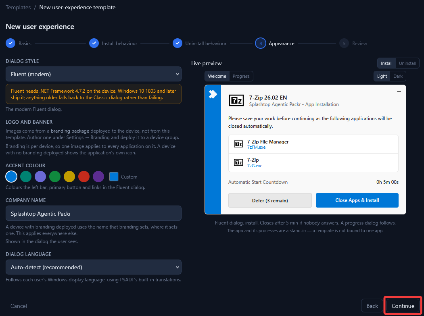Pick the teal accent colour
The width and height of the screenshot is (424, 316).
coord(26,177)
